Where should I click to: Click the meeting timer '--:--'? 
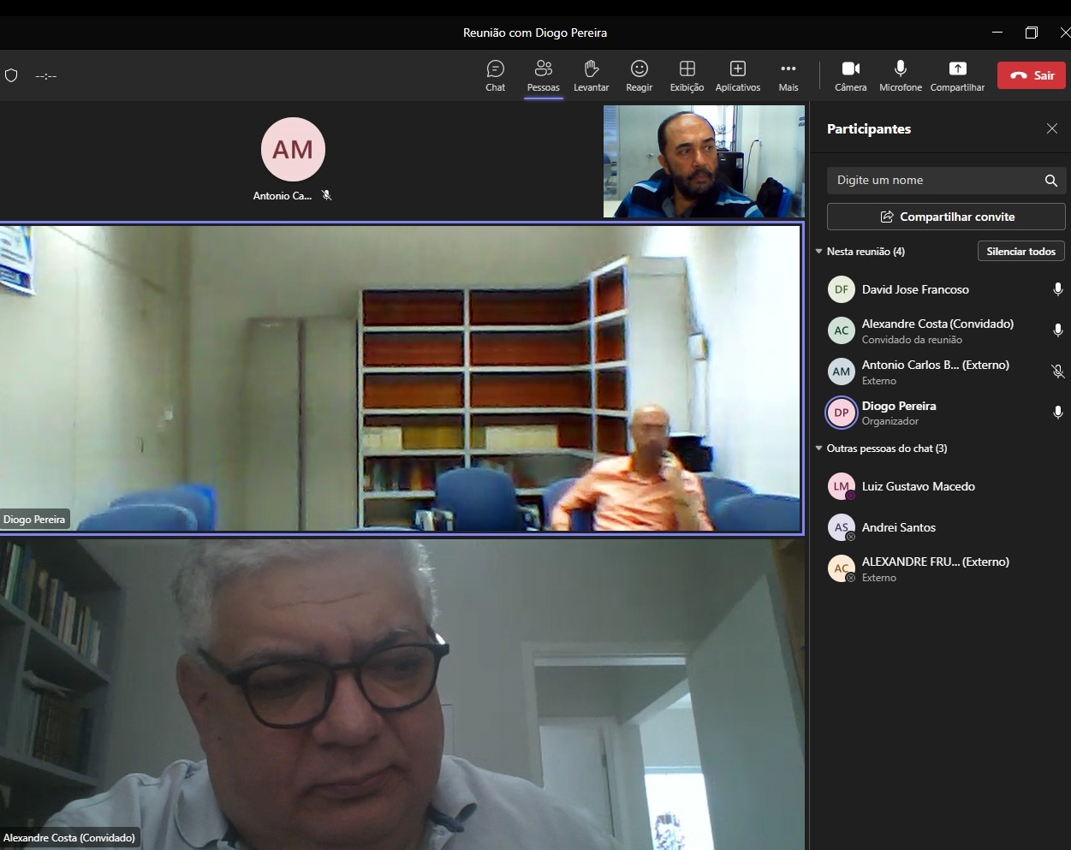tap(46, 76)
